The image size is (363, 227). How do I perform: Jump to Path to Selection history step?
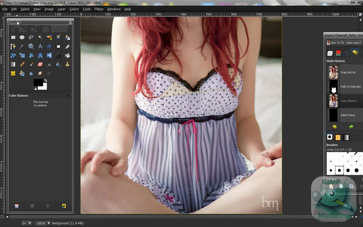345,87
